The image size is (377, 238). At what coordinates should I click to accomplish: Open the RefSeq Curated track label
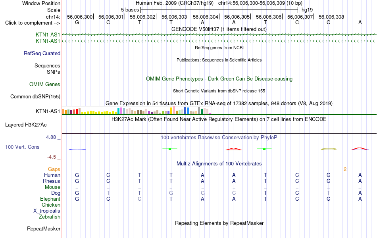point(42,54)
